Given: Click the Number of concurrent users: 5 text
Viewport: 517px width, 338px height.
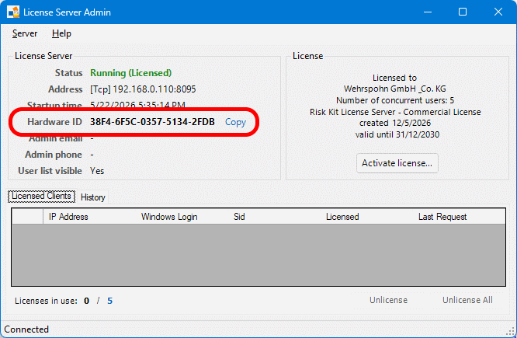Looking at the screenshot, I should [x=395, y=100].
